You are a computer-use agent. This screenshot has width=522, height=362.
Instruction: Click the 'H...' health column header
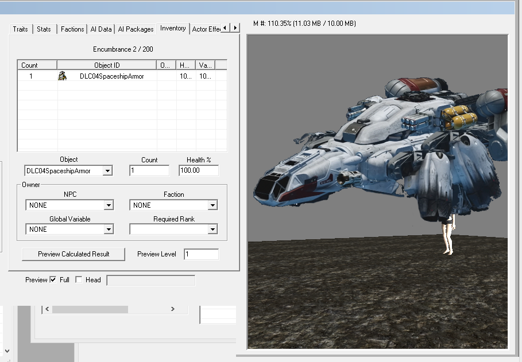click(x=185, y=65)
